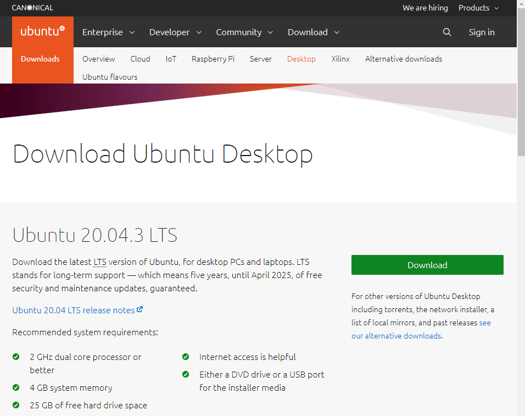Screen dimensions: 525x416
Task: Expand the Enterprise menu chevron
Action: click(132, 32)
